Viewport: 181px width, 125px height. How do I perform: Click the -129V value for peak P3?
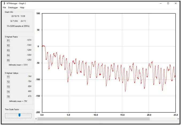click(29, 50)
